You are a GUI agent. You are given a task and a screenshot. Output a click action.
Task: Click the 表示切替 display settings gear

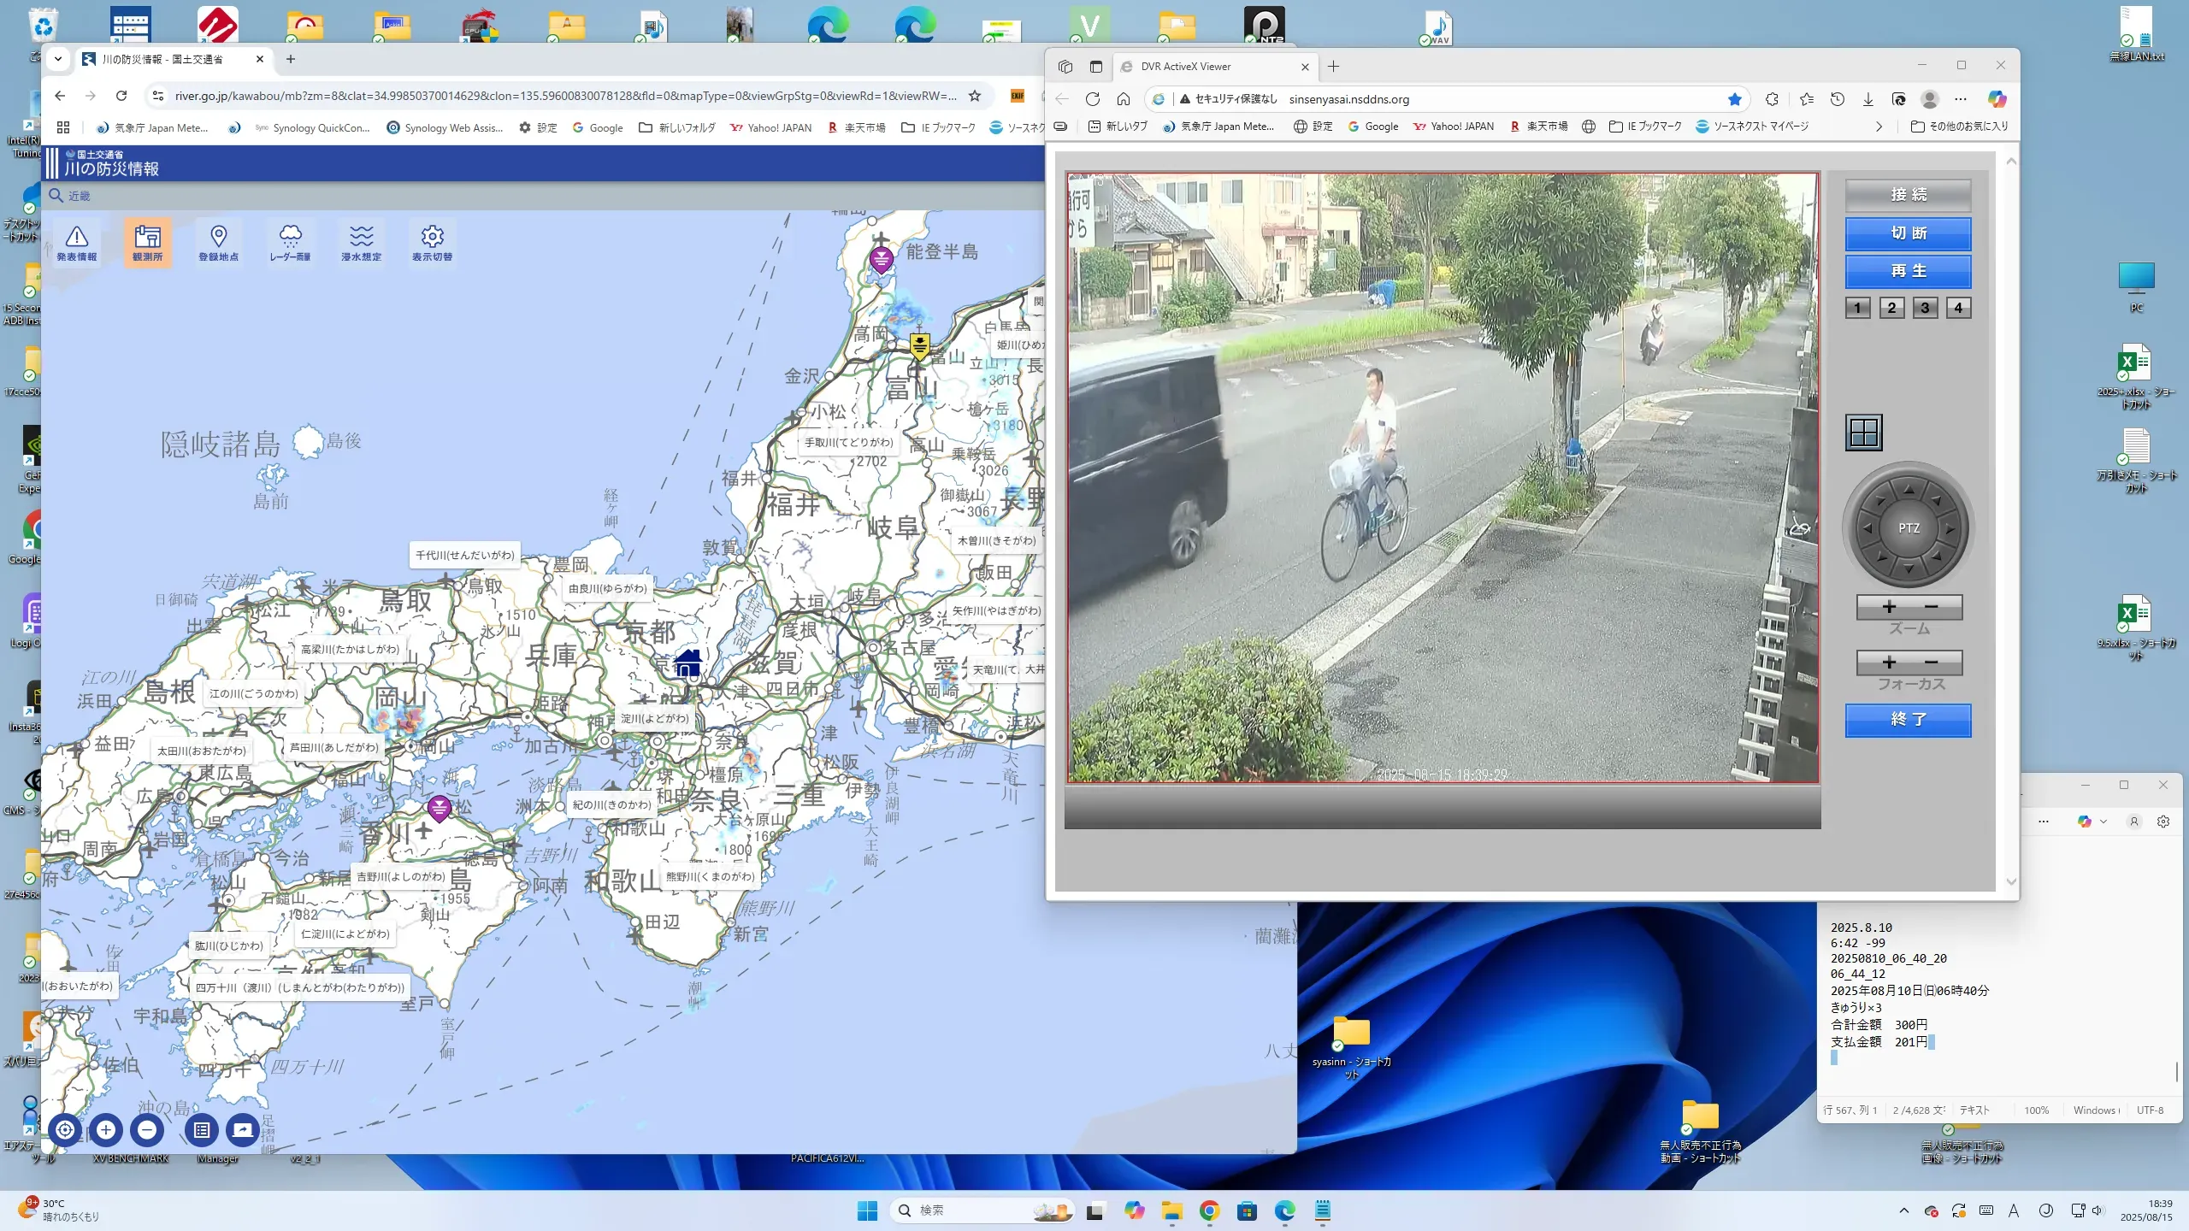tap(432, 243)
